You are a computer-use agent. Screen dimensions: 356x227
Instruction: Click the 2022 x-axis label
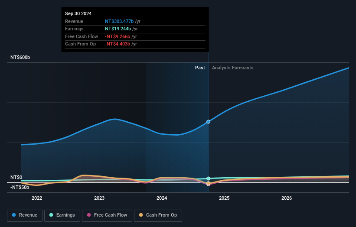pyautogui.click(x=37, y=198)
